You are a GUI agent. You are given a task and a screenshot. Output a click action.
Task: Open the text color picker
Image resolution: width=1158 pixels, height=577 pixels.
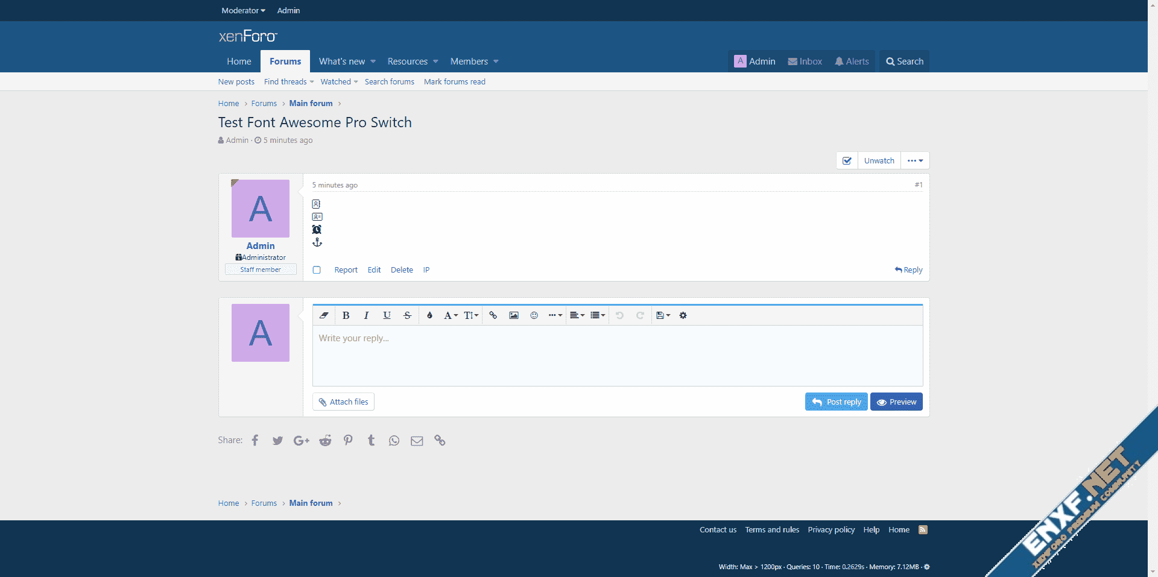[x=429, y=315]
